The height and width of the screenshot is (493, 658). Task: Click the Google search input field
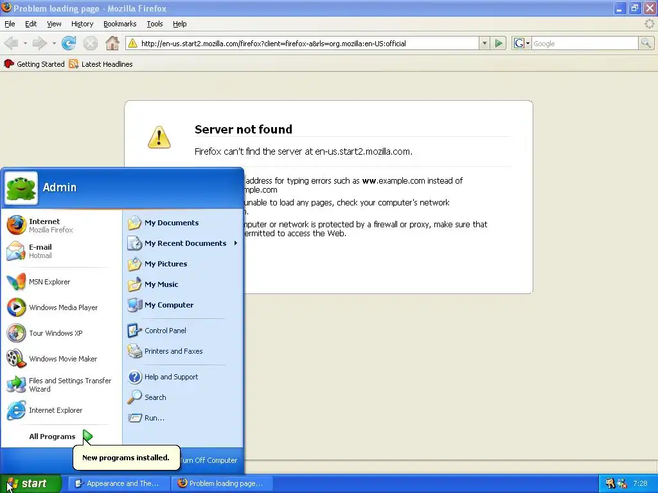tap(585, 43)
